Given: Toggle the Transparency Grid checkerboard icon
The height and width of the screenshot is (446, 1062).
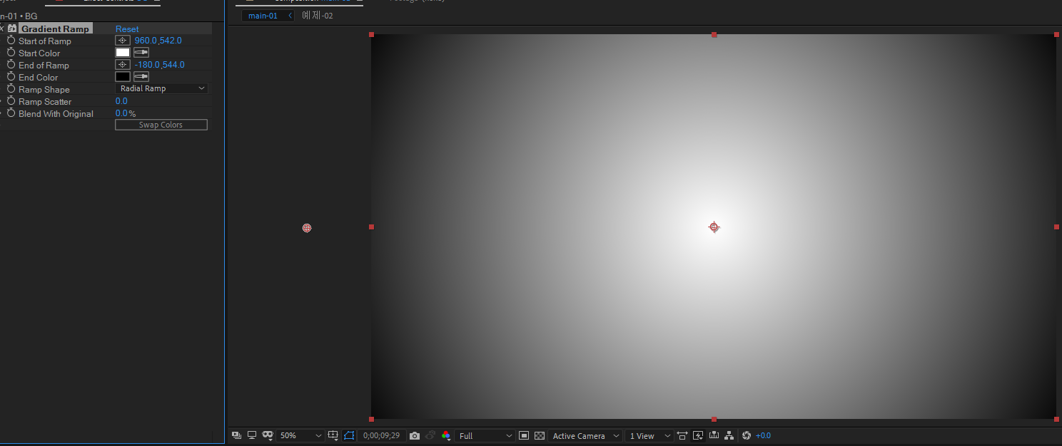Looking at the screenshot, I should click(540, 435).
